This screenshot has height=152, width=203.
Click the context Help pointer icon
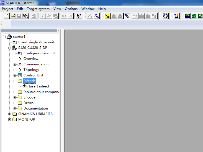[79, 16]
